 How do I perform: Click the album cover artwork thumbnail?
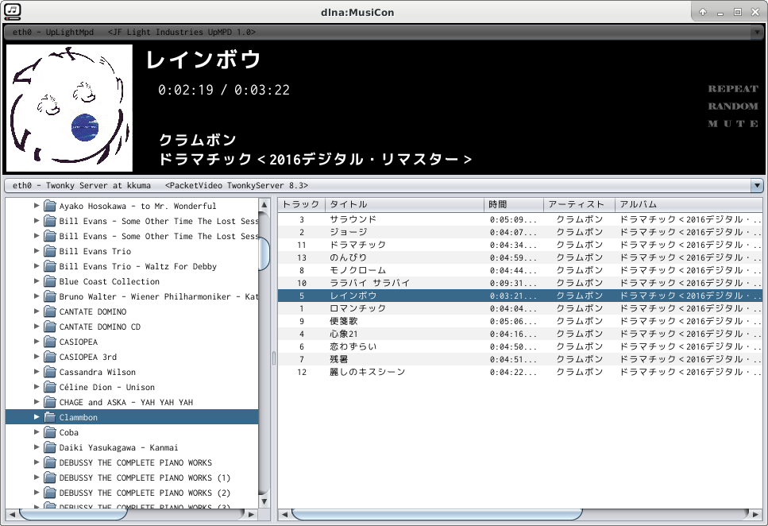pos(69,108)
